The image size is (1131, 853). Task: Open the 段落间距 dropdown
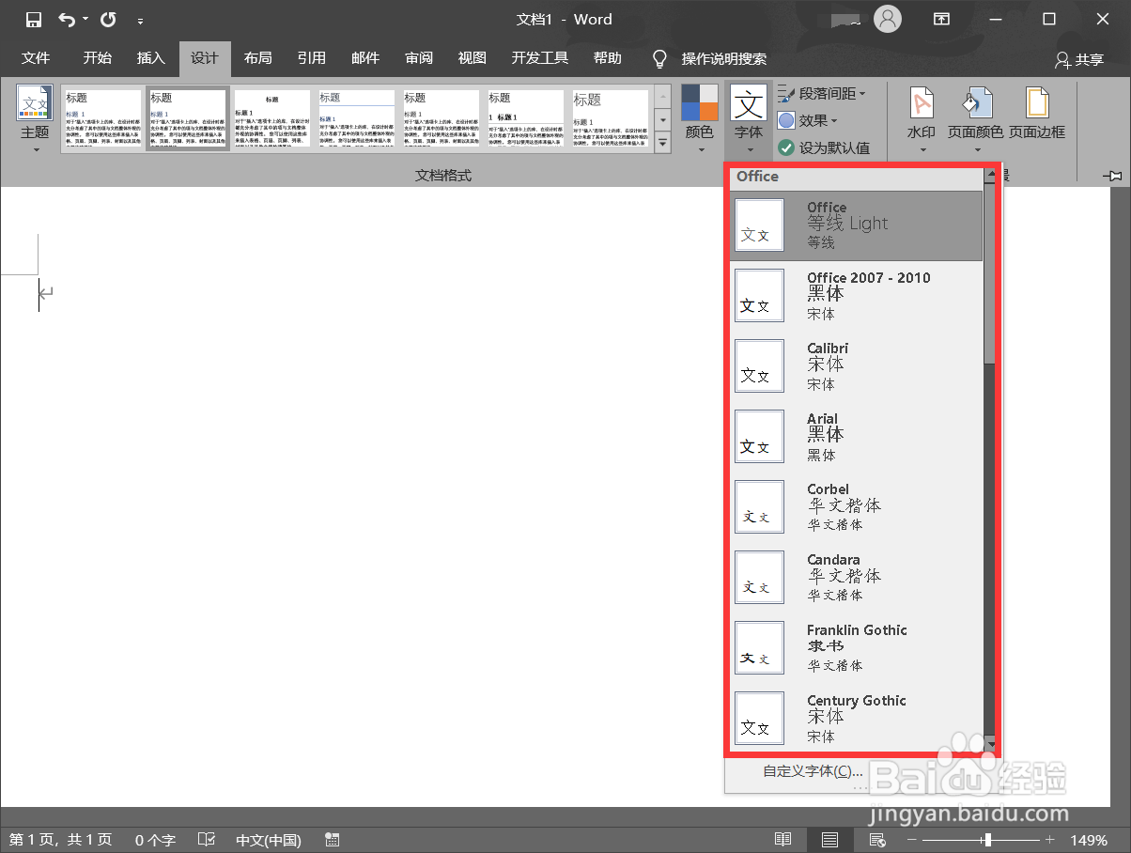(x=821, y=93)
